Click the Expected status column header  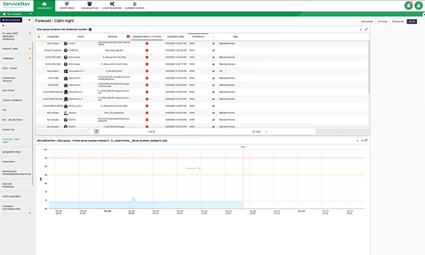[147, 37]
